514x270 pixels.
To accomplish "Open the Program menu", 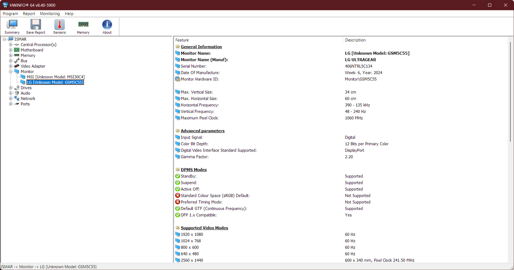I will click(10, 14).
